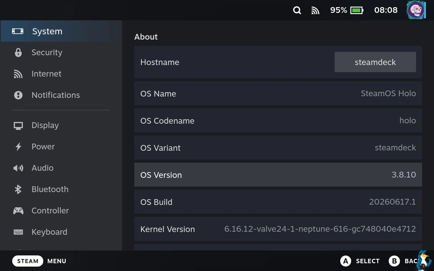Open Controller settings label
Screen dimensions: 434x271
[x=50, y=211]
